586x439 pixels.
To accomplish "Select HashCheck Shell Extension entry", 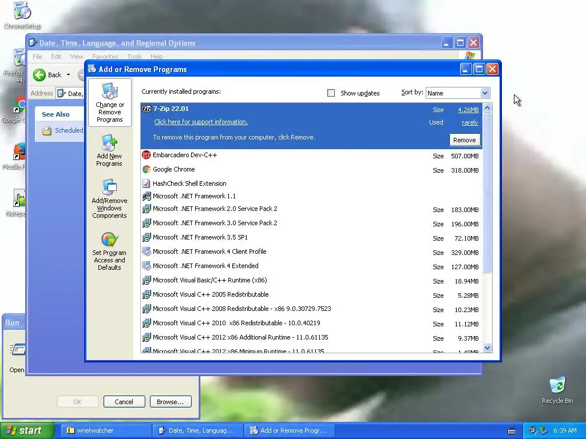I will (312, 183).
